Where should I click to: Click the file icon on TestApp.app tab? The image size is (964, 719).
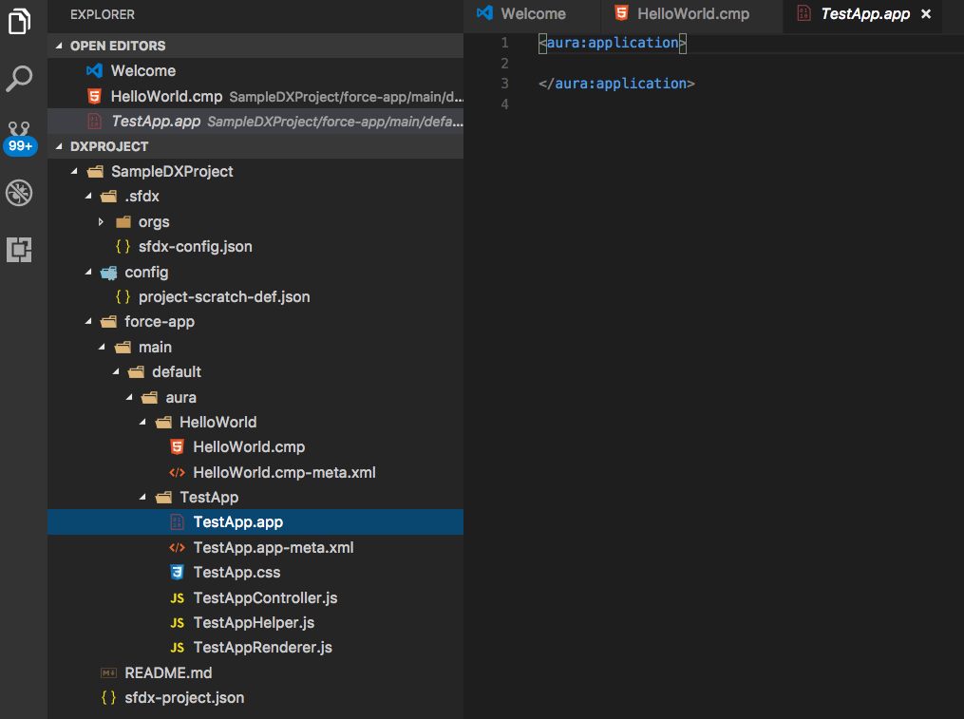click(x=803, y=13)
